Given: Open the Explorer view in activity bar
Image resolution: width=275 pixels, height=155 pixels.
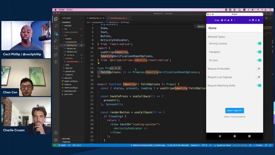Looking at the screenshot, I should 56,19.
